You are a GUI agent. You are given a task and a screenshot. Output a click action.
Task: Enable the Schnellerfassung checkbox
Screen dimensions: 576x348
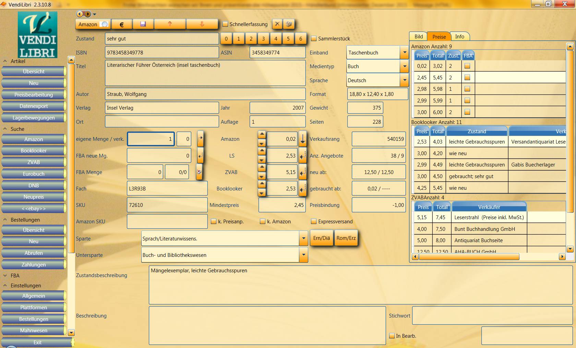pyautogui.click(x=225, y=24)
